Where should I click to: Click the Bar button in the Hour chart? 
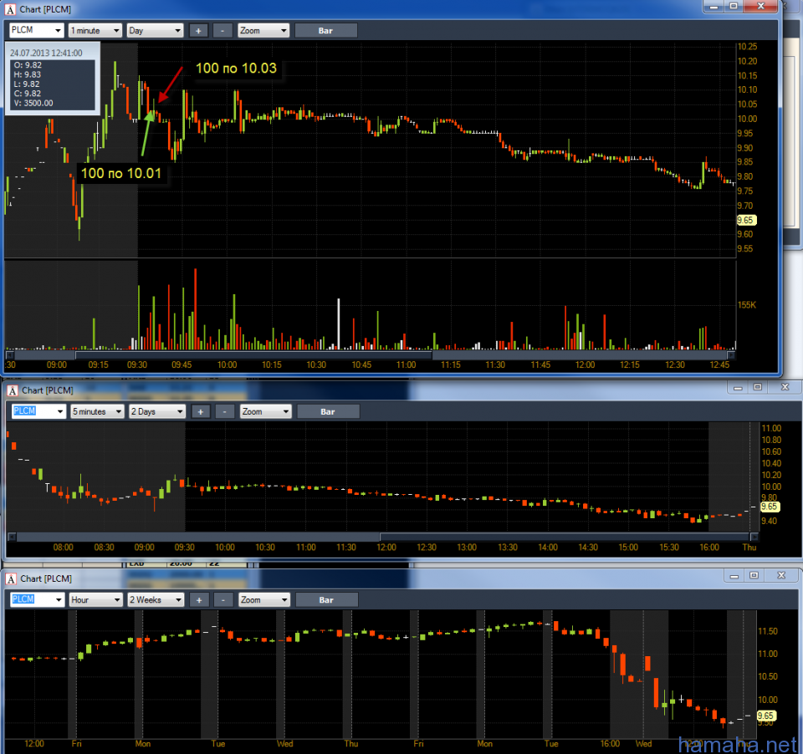[x=326, y=599]
